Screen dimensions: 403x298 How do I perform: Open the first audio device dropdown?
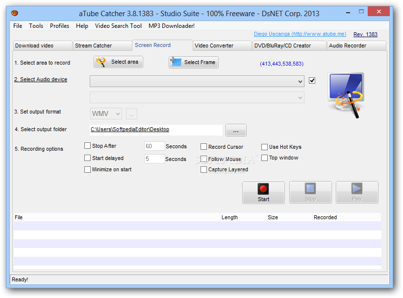tap(197, 81)
